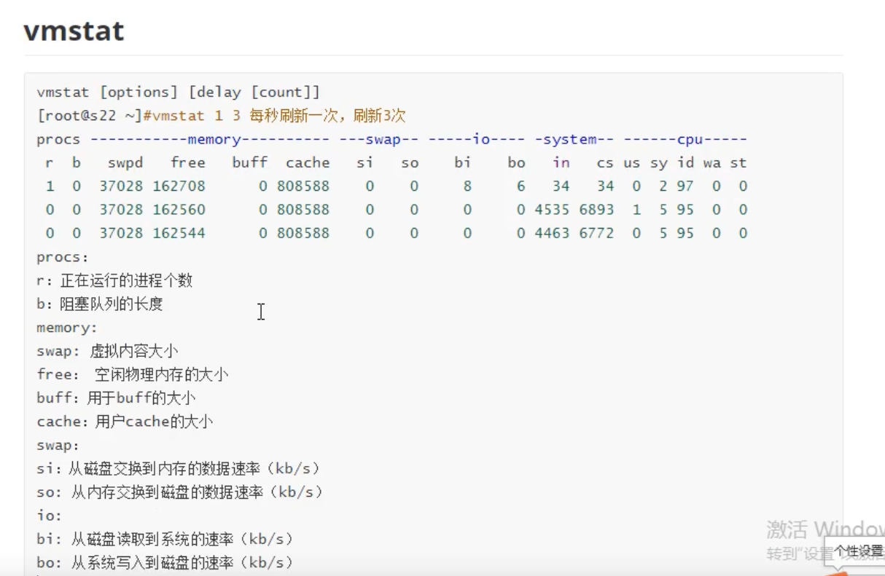Select the swpd column label
The height and width of the screenshot is (576, 885).
(x=125, y=162)
